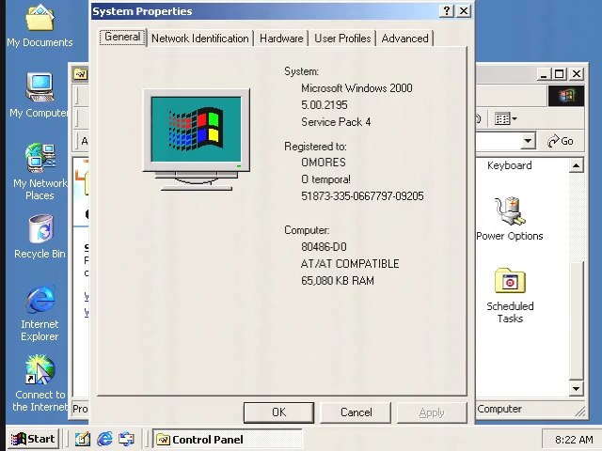Click the Control Panel window system menu icon
The width and height of the screenshot is (602, 451).
pos(81,73)
